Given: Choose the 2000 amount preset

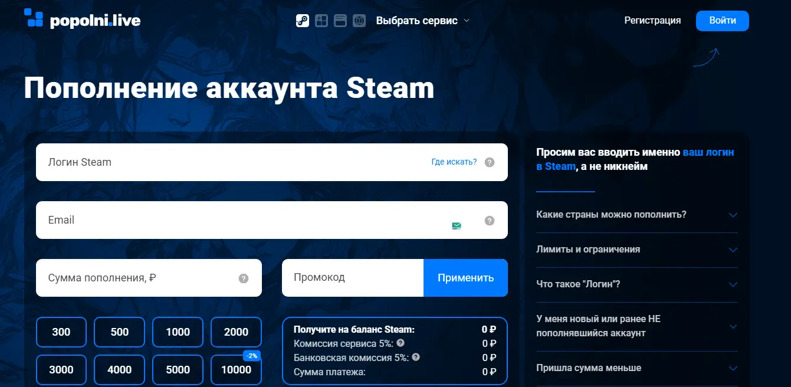Looking at the screenshot, I should tap(236, 332).
